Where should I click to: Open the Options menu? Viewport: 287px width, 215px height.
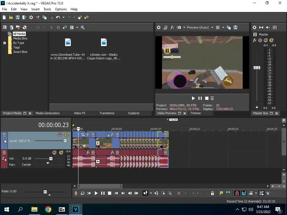[61, 9]
